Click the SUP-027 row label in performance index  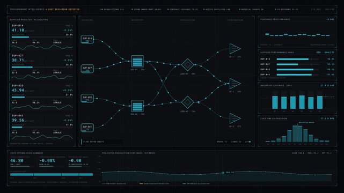(265, 64)
